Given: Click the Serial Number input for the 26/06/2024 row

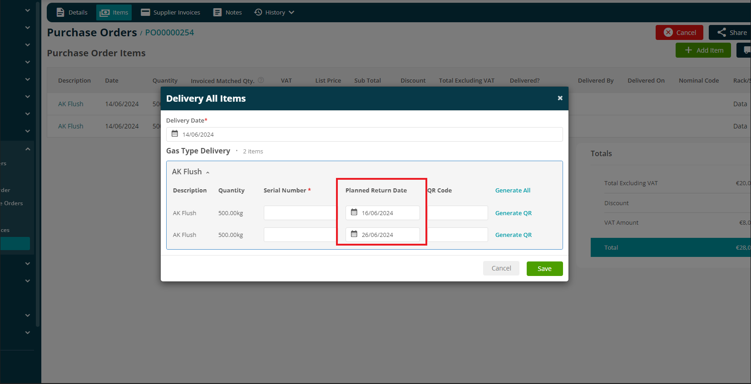Looking at the screenshot, I should pos(300,235).
